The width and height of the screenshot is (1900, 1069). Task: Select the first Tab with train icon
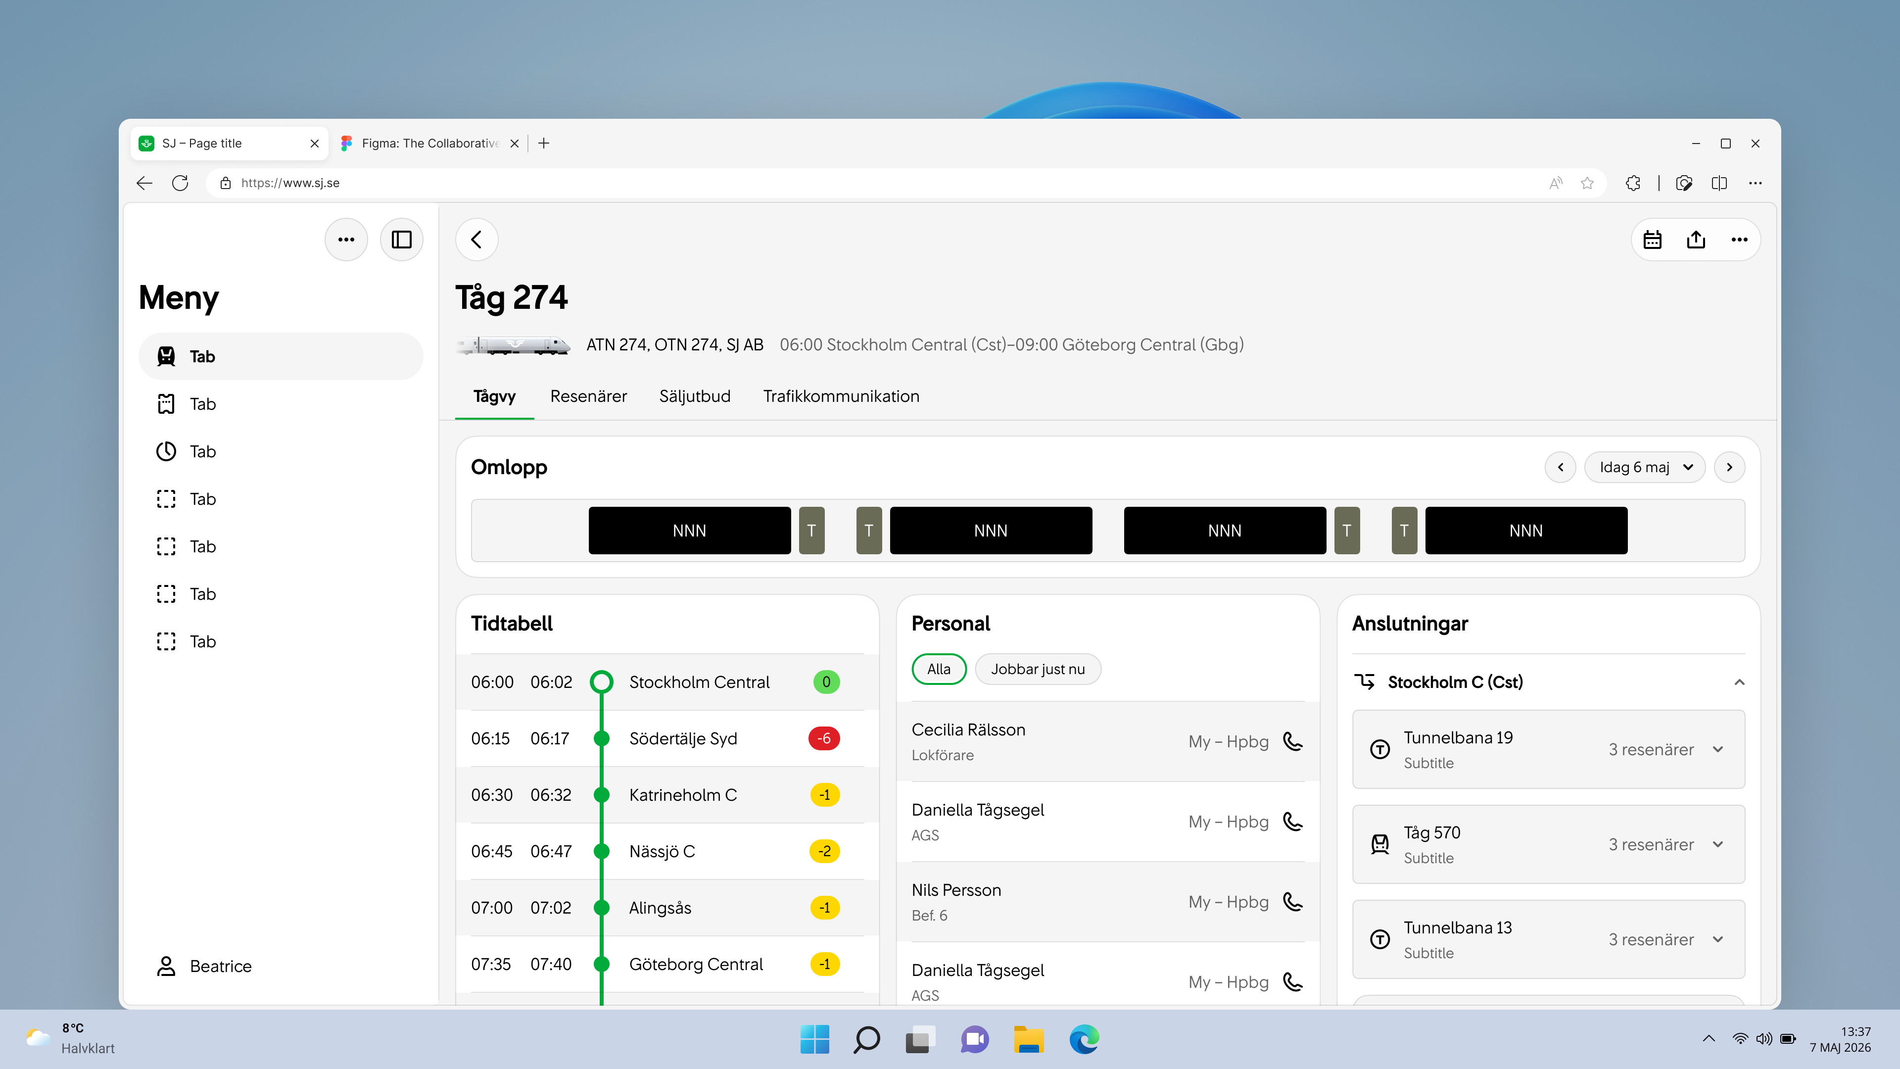281,356
